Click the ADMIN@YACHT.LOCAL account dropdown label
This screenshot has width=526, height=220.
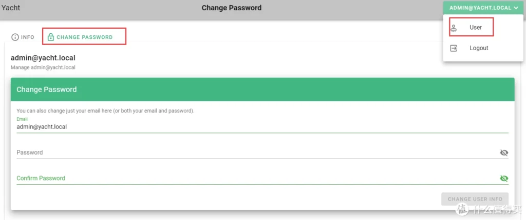click(x=480, y=8)
